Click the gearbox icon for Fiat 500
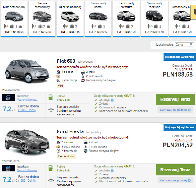This screenshot has width=196, height=188. (83, 80)
